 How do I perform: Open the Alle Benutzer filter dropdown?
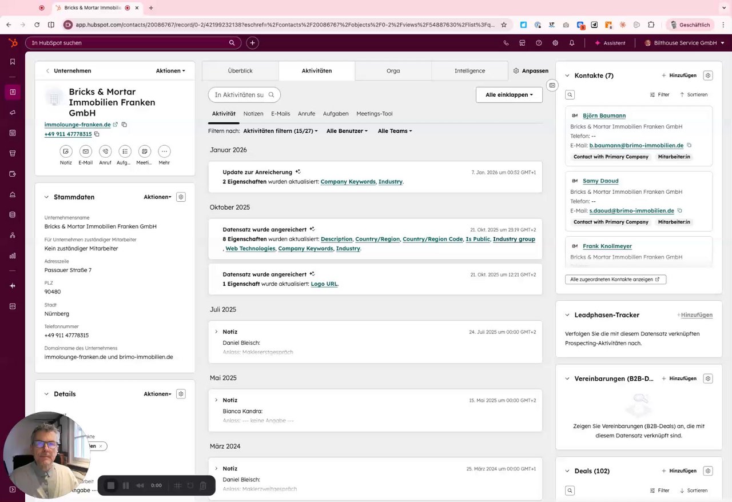(x=347, y=131)
